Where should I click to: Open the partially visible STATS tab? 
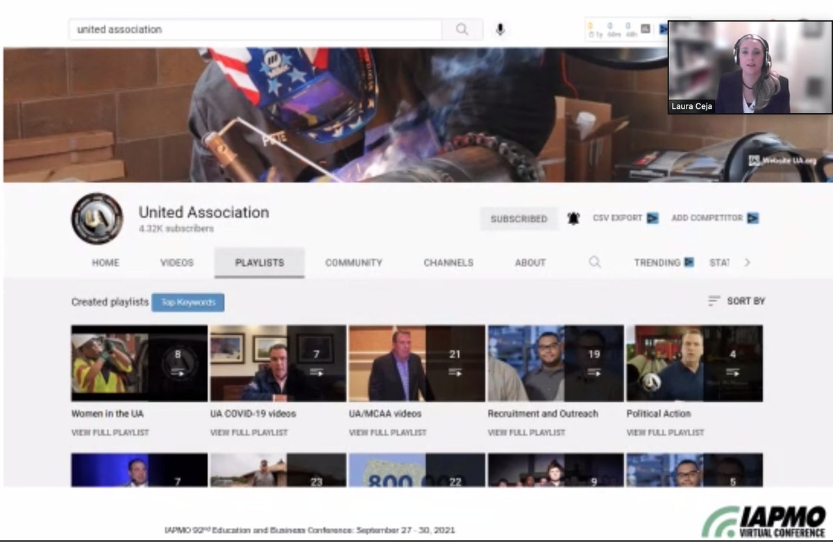[719, 262]
